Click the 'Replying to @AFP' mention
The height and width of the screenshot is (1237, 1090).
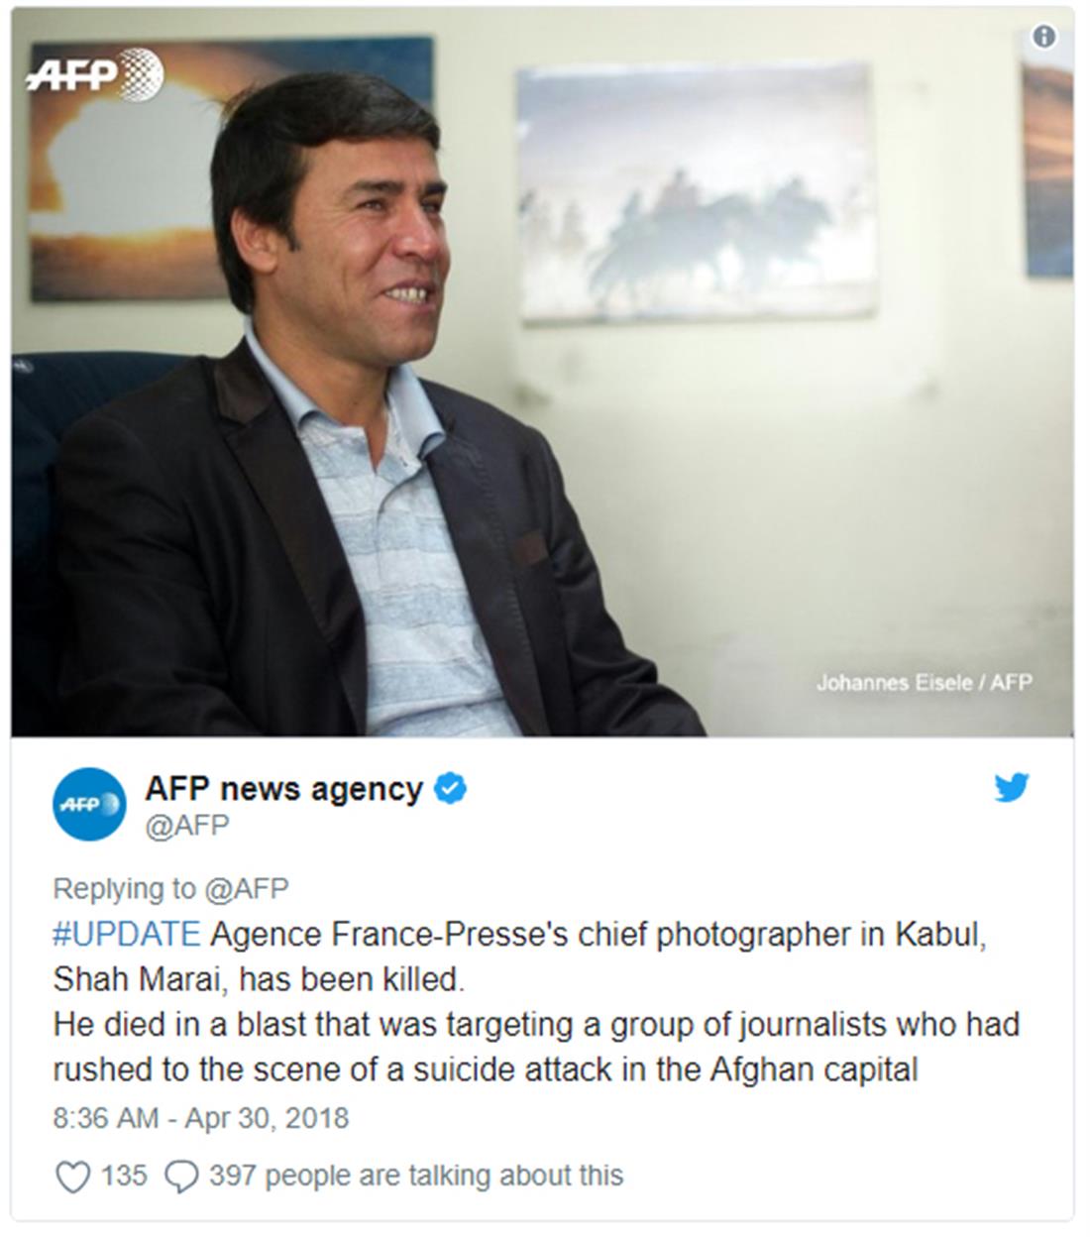[170, 889]
